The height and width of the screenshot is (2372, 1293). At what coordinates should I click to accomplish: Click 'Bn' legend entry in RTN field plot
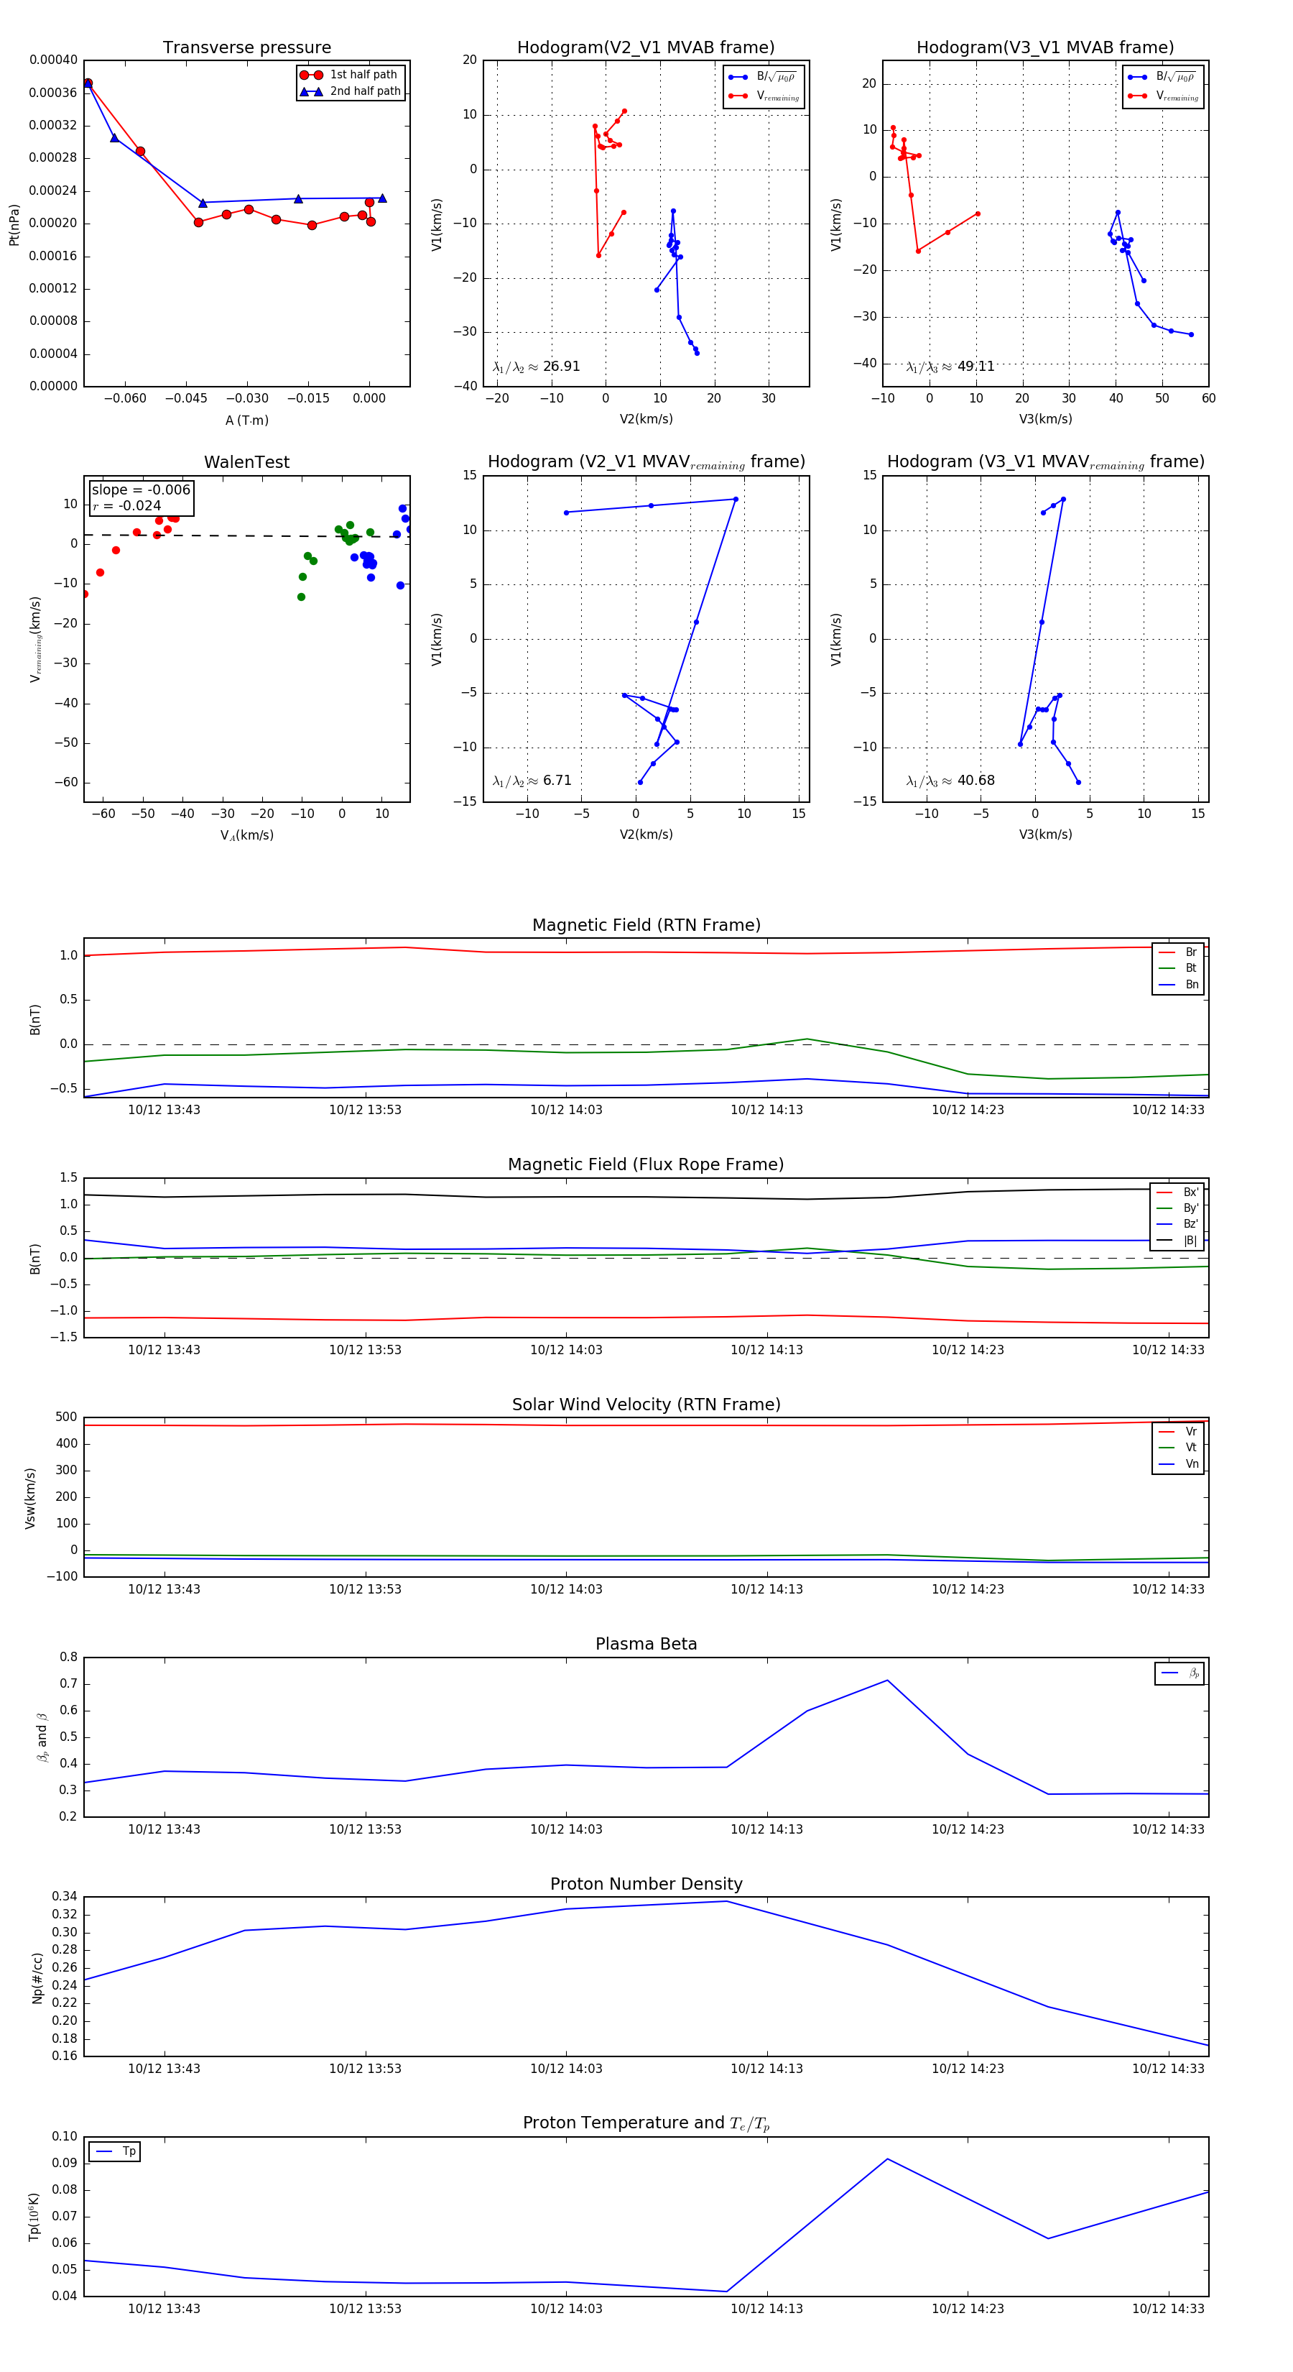click(x=1179, y=985)
